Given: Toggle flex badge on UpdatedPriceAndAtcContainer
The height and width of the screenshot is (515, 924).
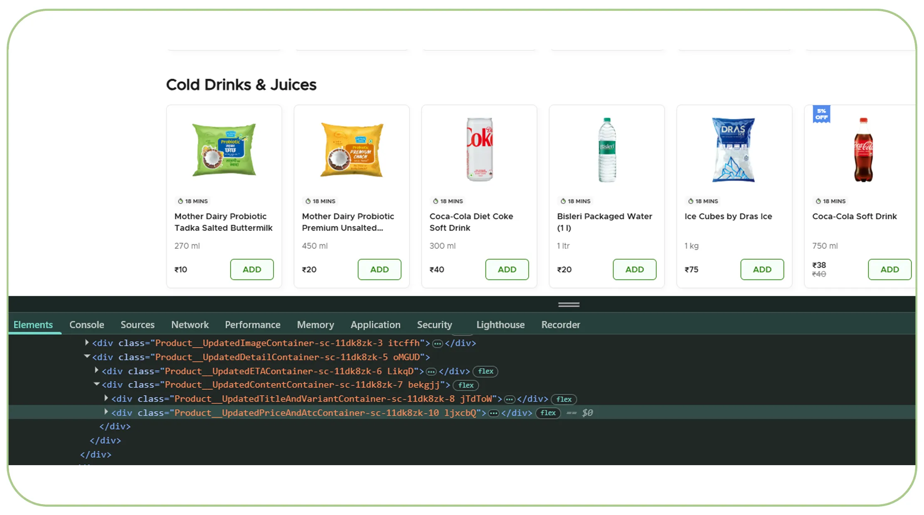Looking at the screenshot, I should [548, 413].
